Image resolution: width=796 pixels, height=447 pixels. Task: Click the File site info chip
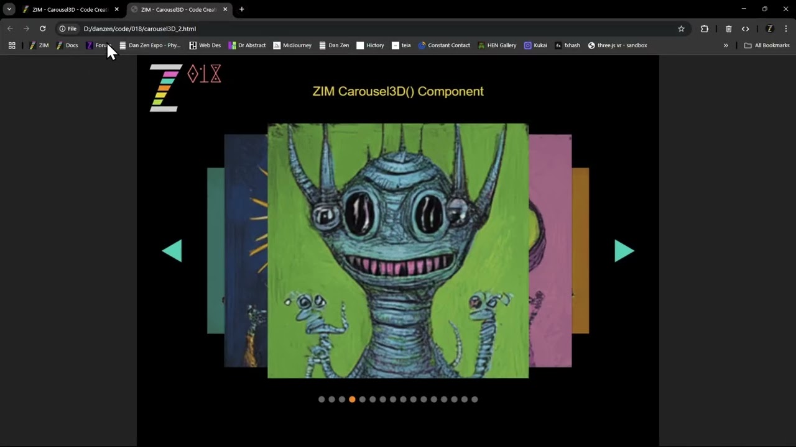tap(68, 29)
